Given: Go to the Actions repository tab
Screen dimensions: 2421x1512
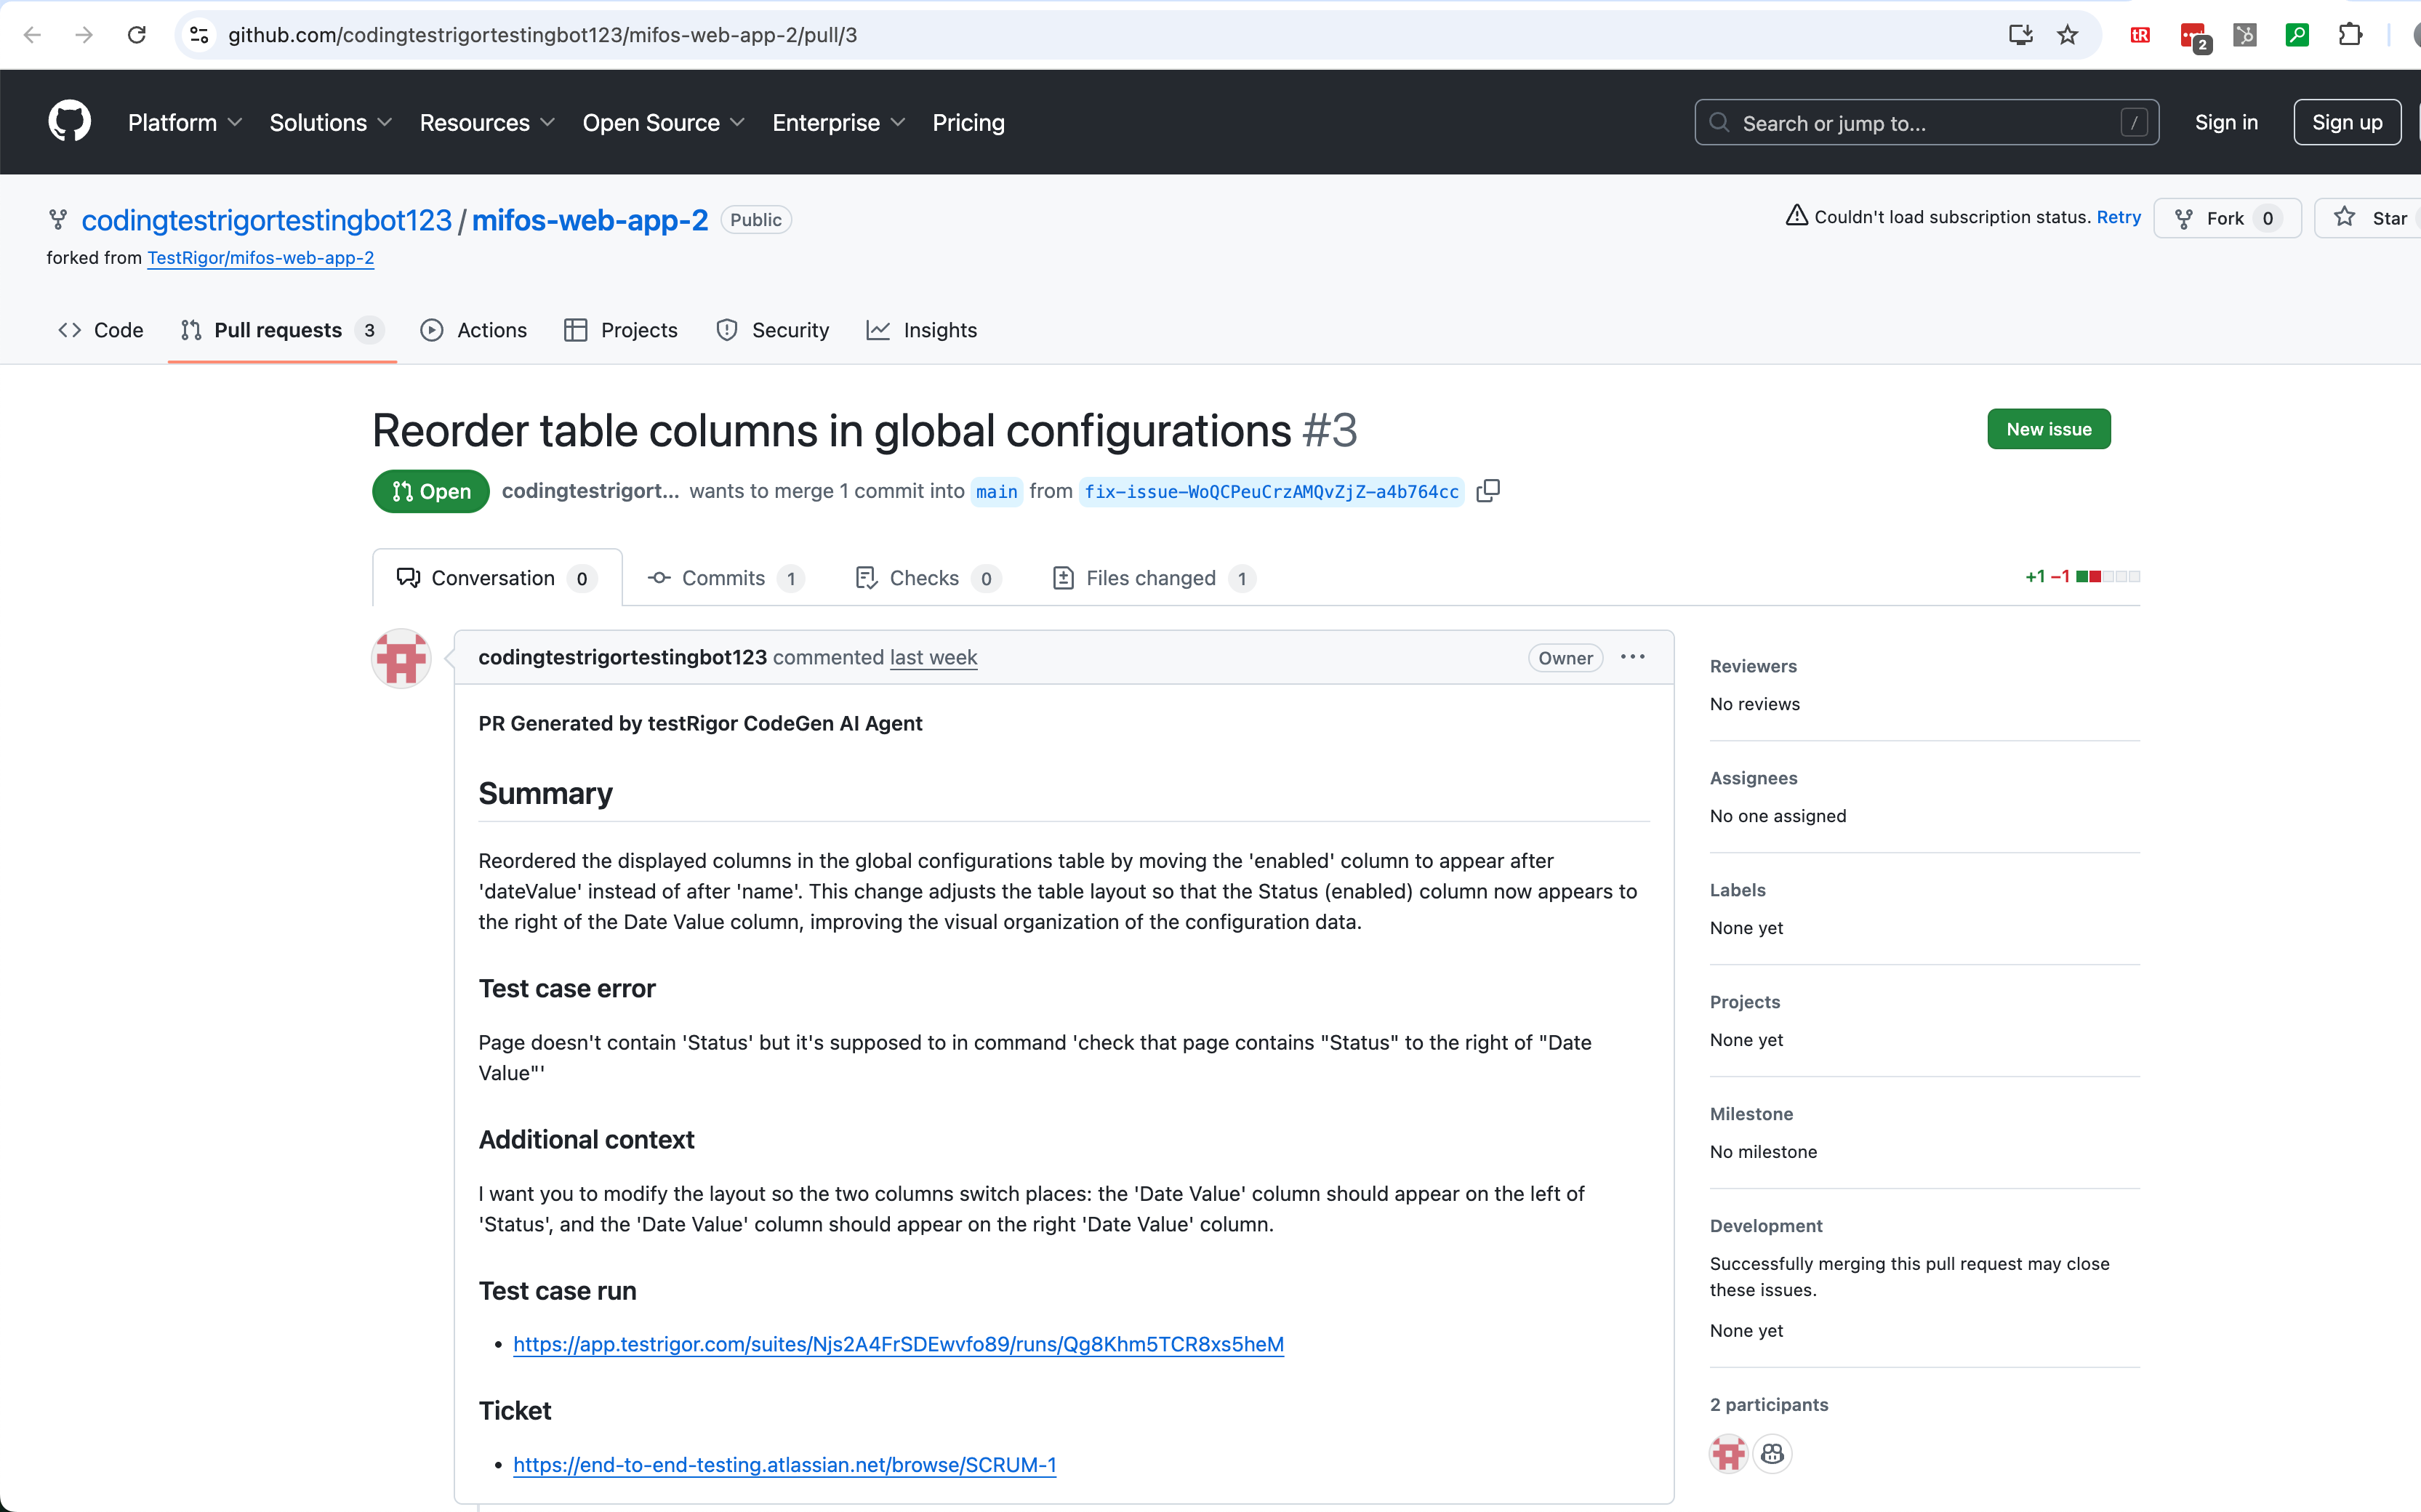Looking at the screenshot, I should click(x=474, y=330).
